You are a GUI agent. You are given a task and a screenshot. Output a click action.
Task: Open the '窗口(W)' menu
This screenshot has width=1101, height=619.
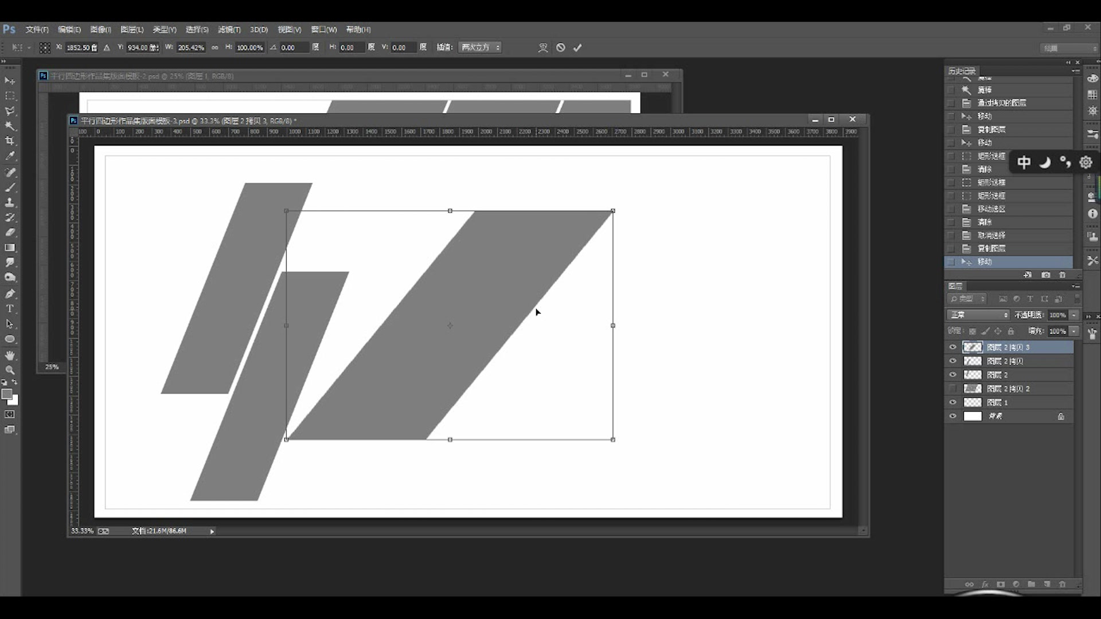[324, 29]
